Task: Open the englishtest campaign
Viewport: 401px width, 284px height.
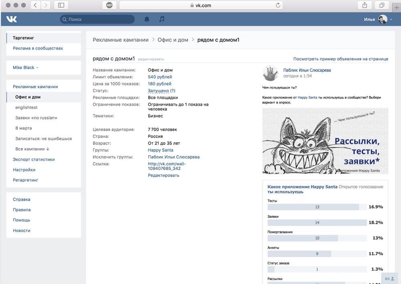Action: point(26,108)
